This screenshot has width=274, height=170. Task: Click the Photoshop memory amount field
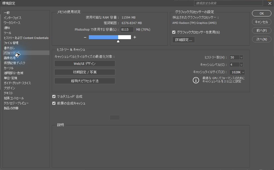click(x=127, y=29)
